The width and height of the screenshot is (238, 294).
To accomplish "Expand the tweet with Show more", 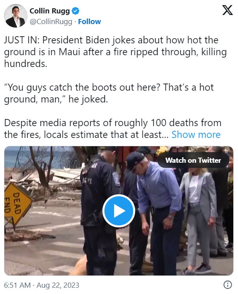I will point(196,135).
